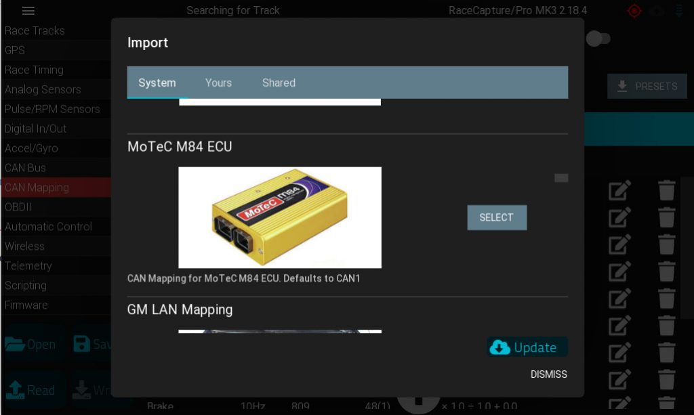The width and height of the screenshot is (694, 415).
Task: Select the MoTeC M84 ECU preset
Action: pyautogui.click(x=497, y=217)
